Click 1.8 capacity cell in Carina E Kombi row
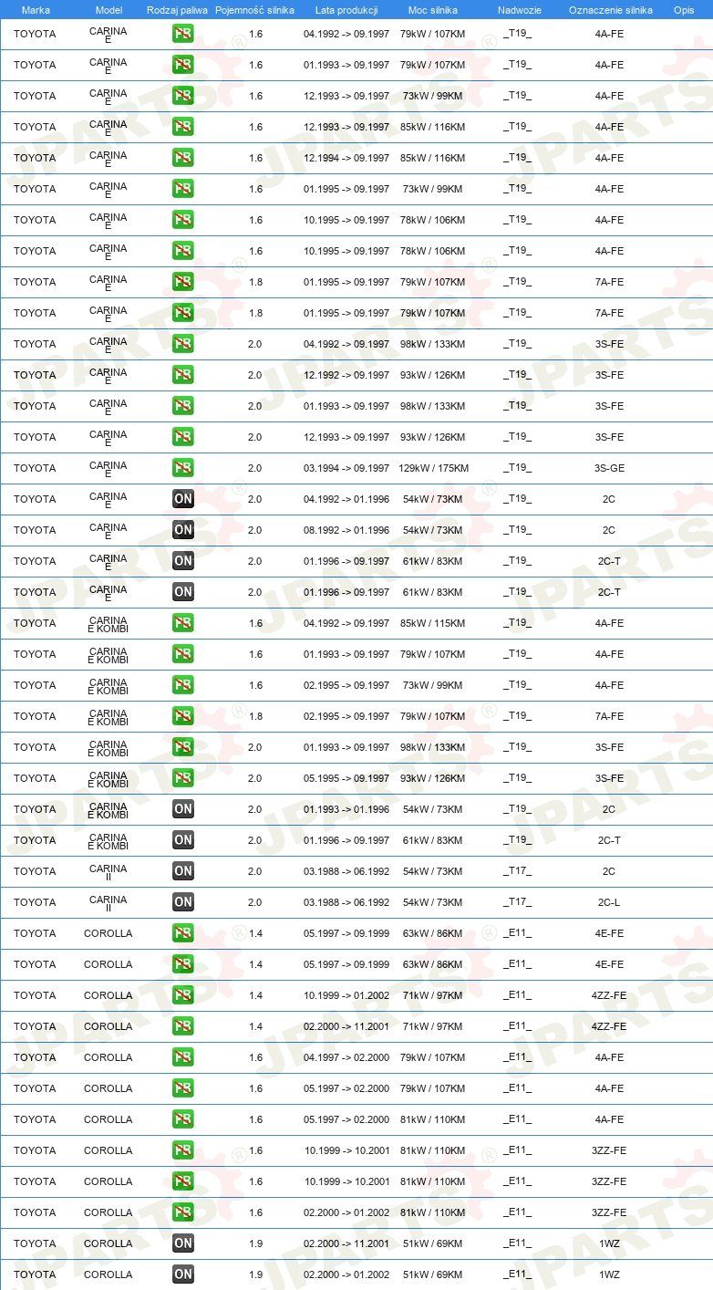 pyautogui.click(x=255, y=716)
